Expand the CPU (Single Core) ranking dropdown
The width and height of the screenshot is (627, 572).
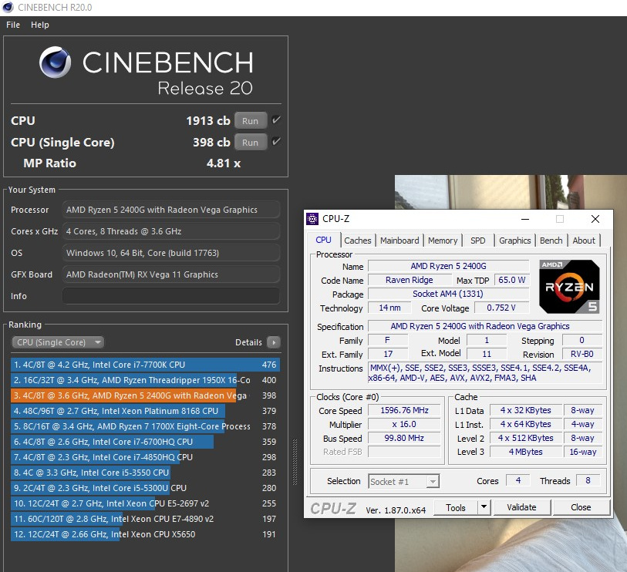click(58, 342)
